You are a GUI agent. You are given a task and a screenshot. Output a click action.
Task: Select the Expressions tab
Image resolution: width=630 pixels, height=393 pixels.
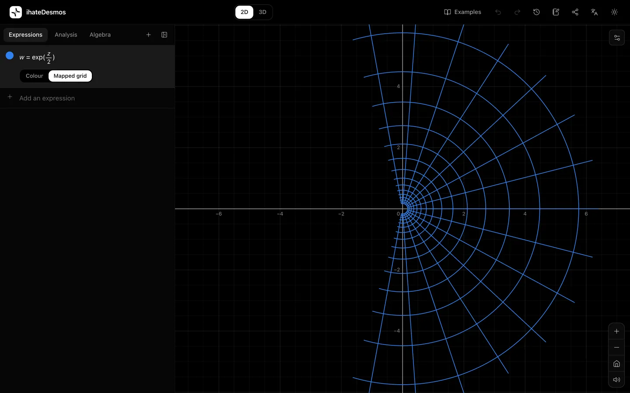pyautogui.click(x=25, y=35)
